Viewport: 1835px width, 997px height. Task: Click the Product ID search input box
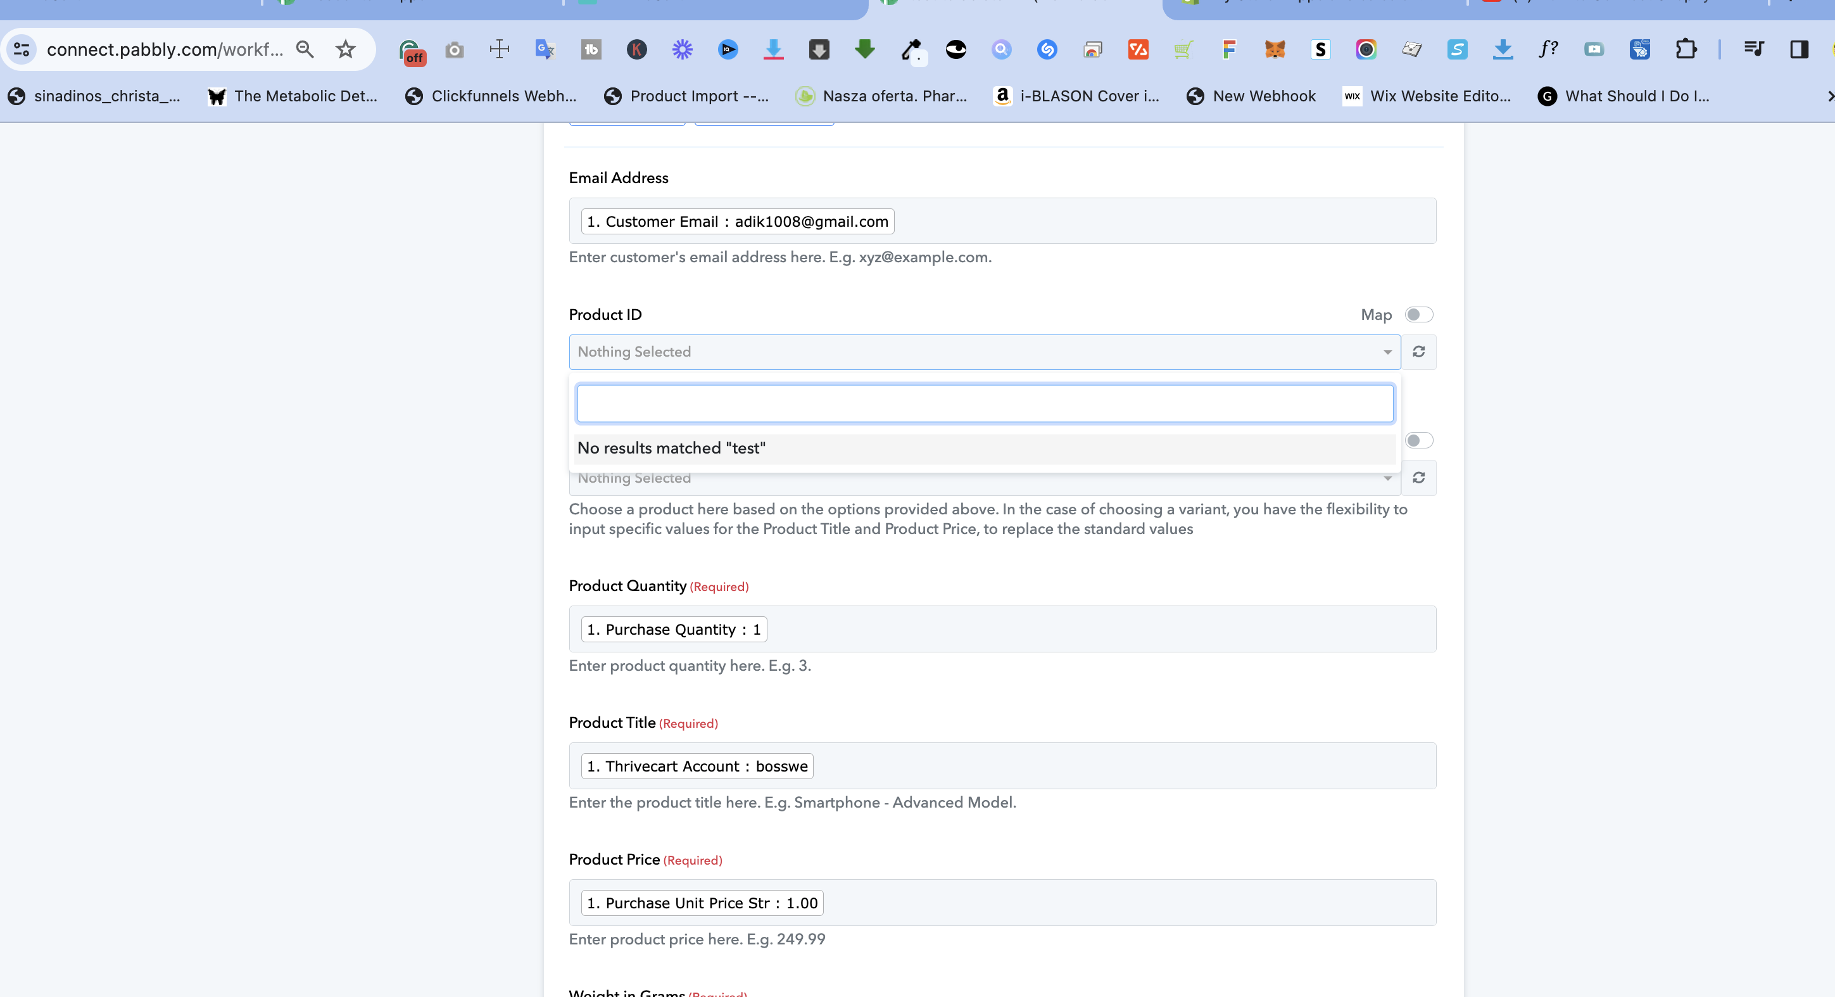985,403
